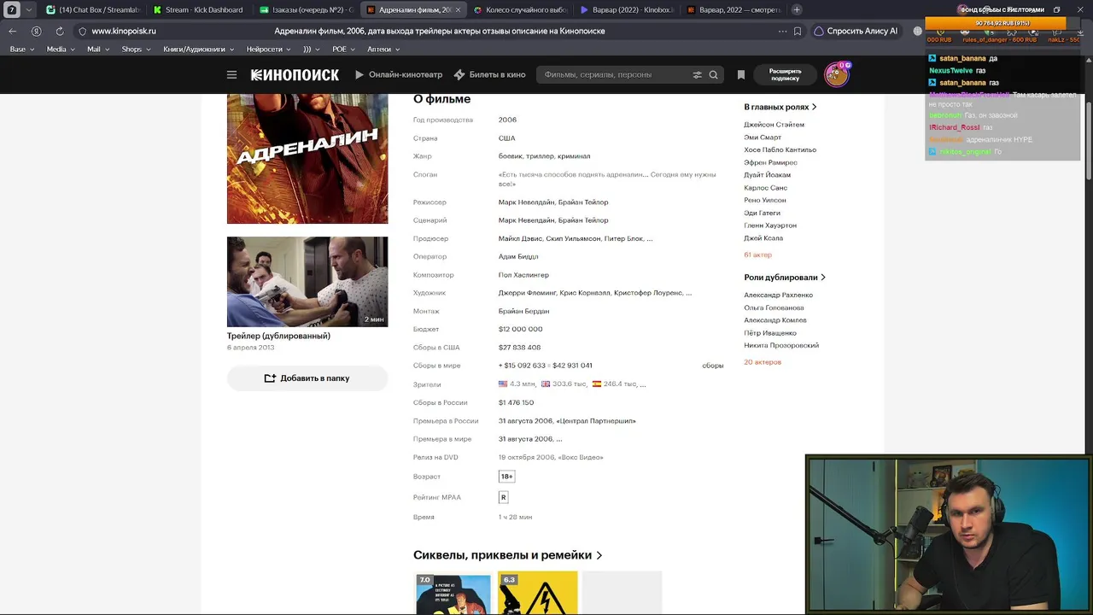This screenshot has height=615, width=1093.
Task: Open Билеты в кино section
Action: tap(489, 75)
